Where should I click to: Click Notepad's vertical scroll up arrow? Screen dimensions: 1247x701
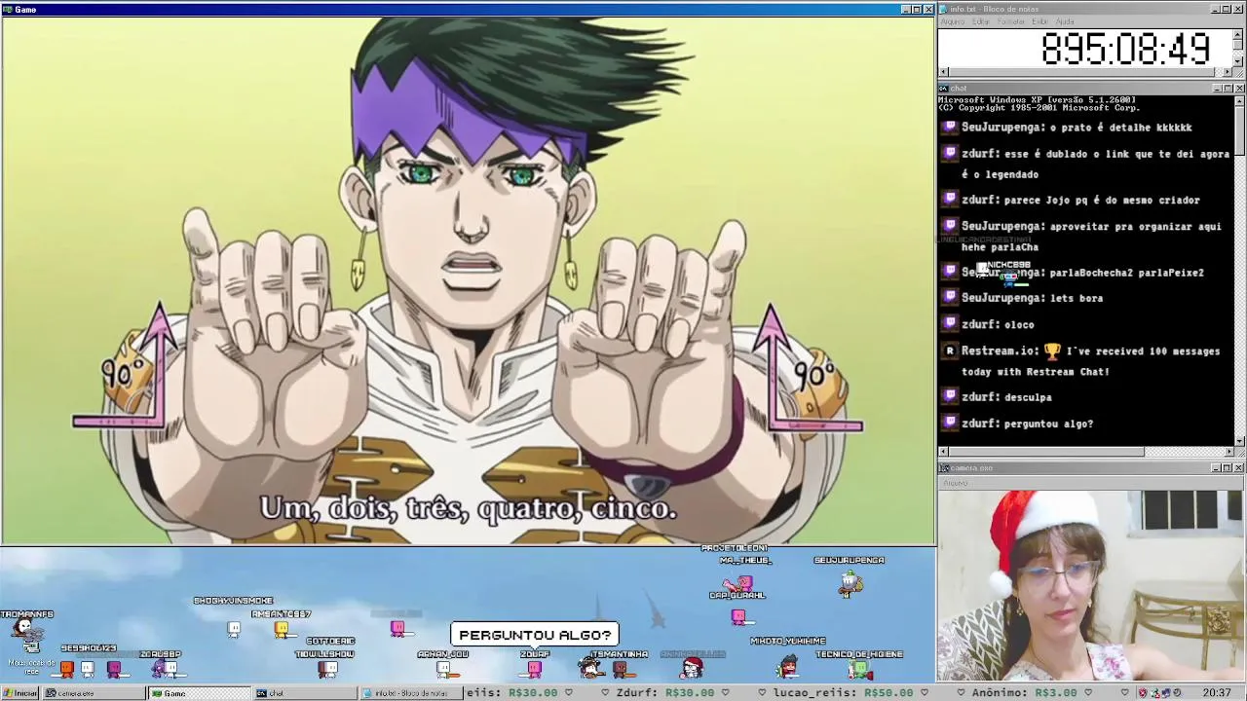pyautogui.click(x=1239, y=34)
